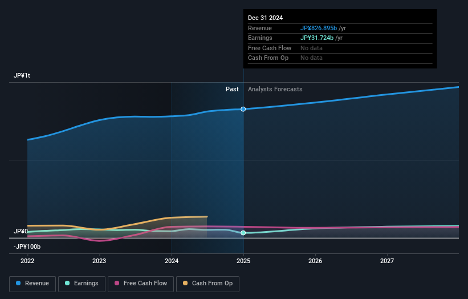
Task: Toggle the Earnings legend button
Action: (x=82, y=284)
